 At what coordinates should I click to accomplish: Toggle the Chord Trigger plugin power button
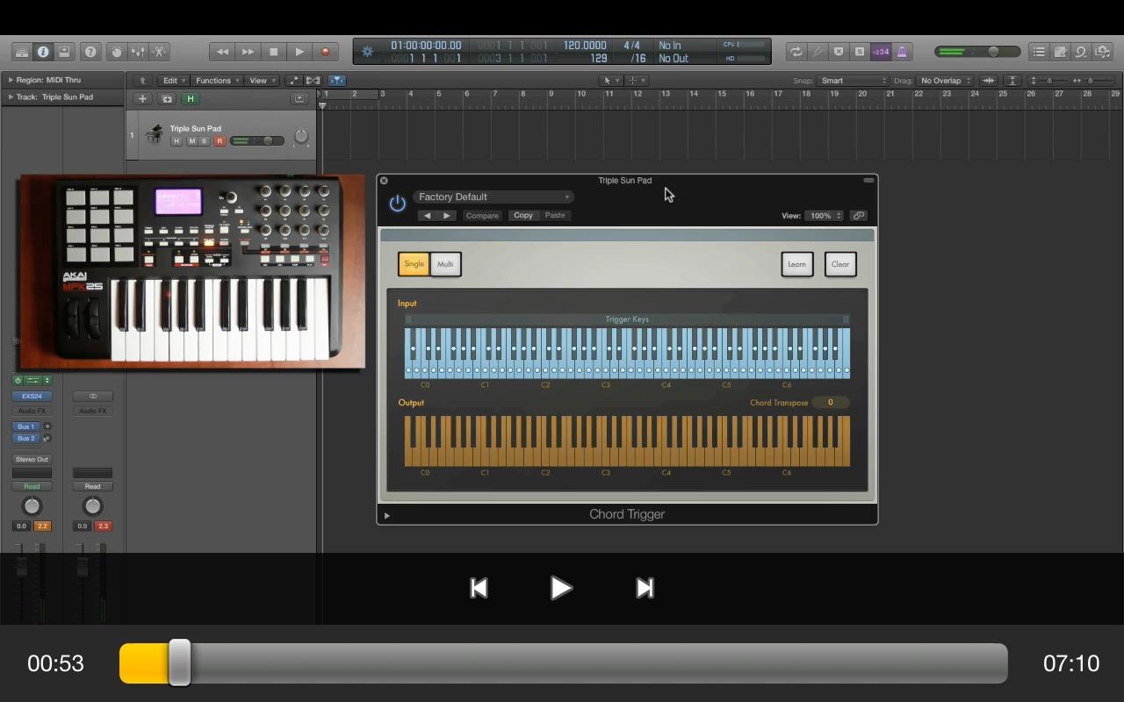point(398,204)
